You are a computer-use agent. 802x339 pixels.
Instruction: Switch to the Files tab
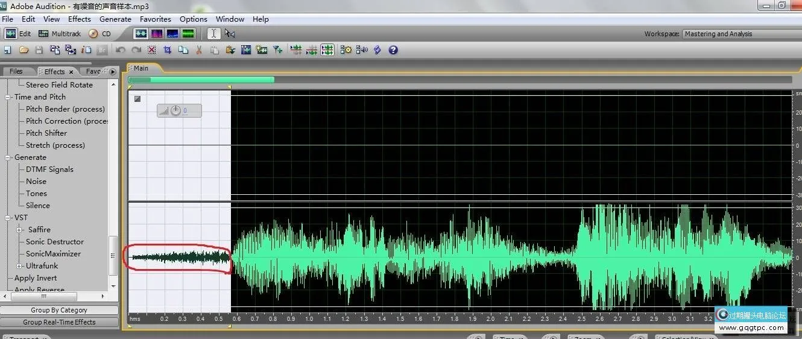pos(16,71)
